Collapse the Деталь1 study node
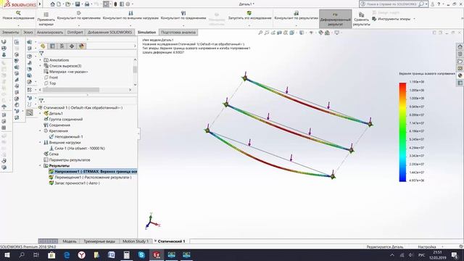Image resolution: width=464 pixels, height=261 pixels. [x=41, y=113]
